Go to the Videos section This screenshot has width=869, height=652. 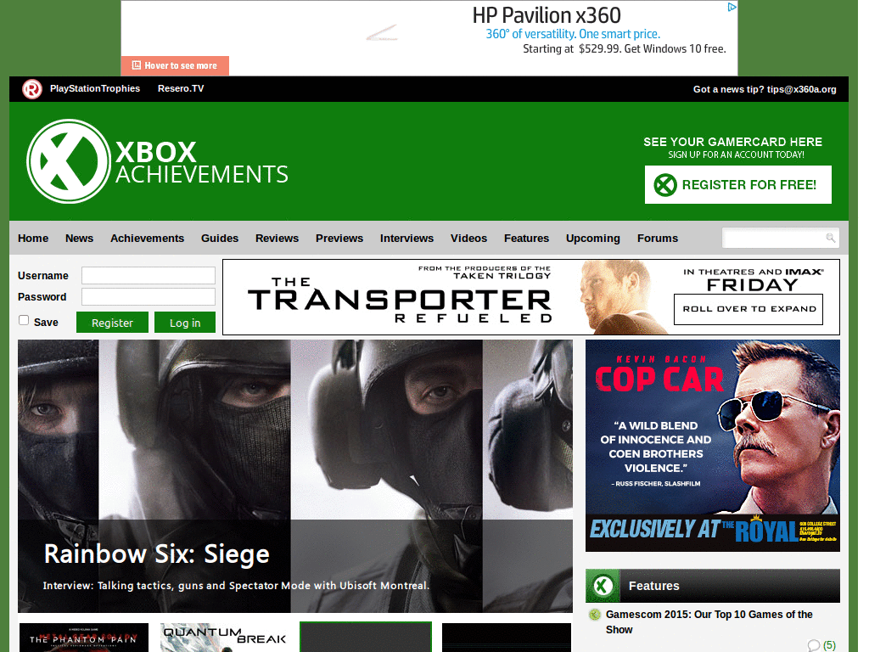[468, 239]
